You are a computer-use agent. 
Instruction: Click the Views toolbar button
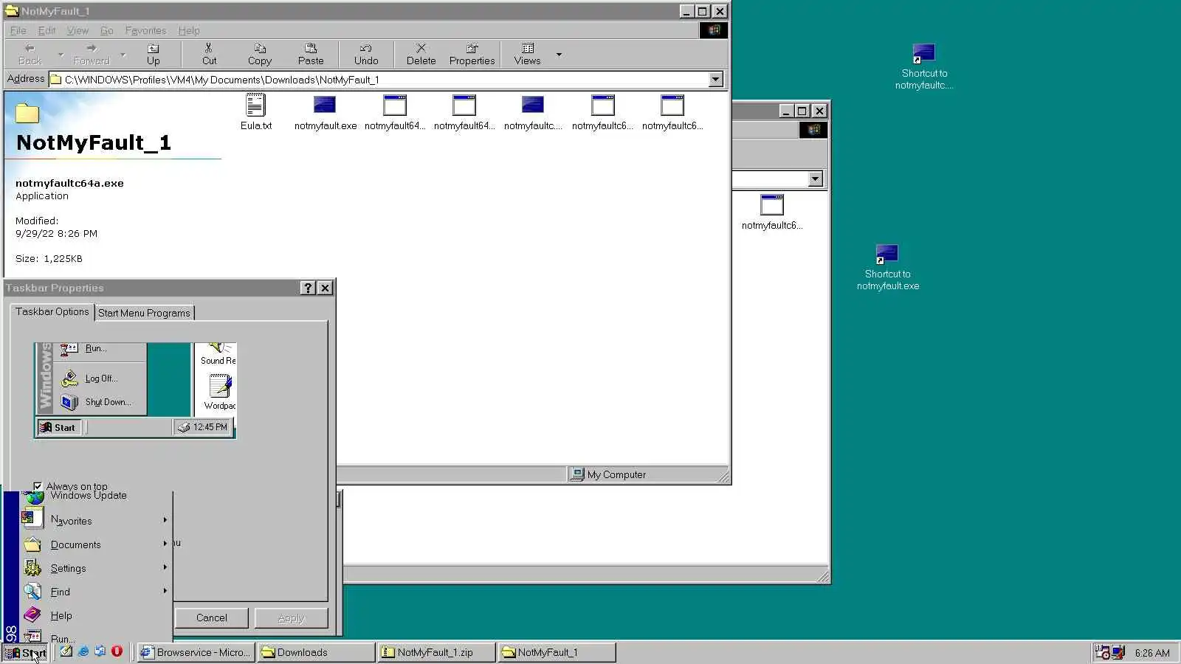point(527,54)
